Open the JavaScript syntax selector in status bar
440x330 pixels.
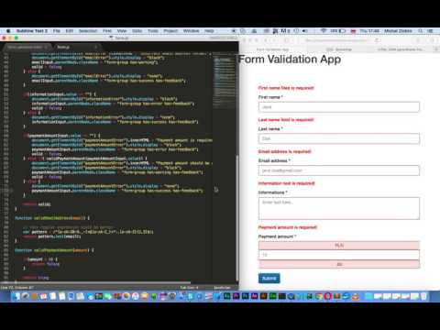(222, 288)
